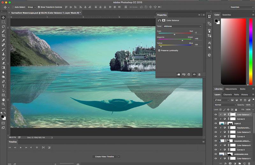Select the Brush tool
255x165 pixels.
(3, 49)
